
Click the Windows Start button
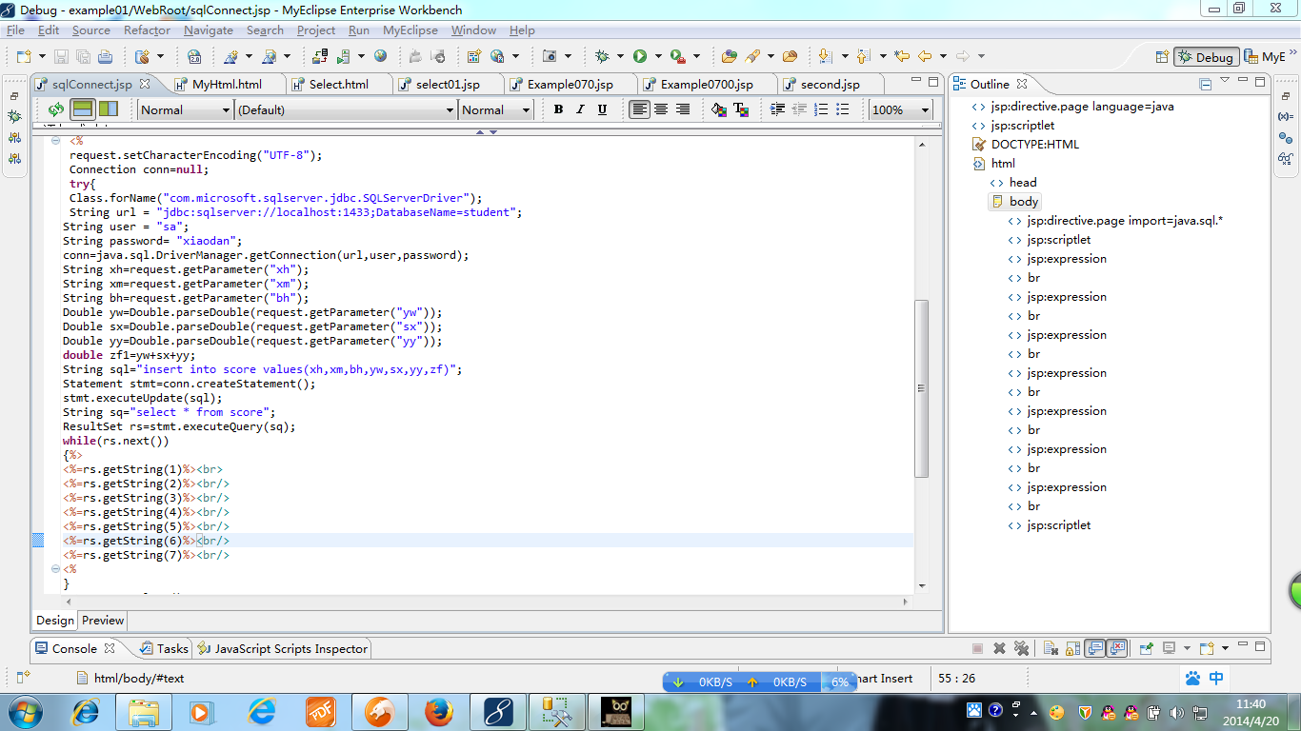pos(24,711)
